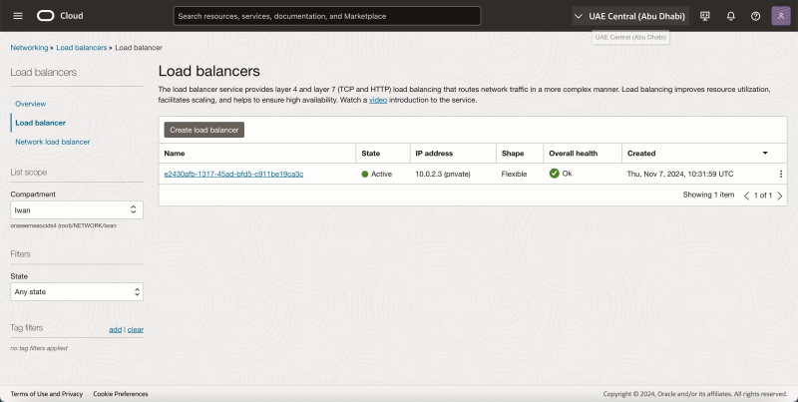The image size is (798, 402).
Task: Click the Create load balancer button
Action: (x=203, y=130)
